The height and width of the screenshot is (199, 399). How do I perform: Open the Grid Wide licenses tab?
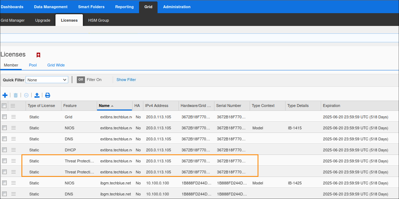coord(56,65)
